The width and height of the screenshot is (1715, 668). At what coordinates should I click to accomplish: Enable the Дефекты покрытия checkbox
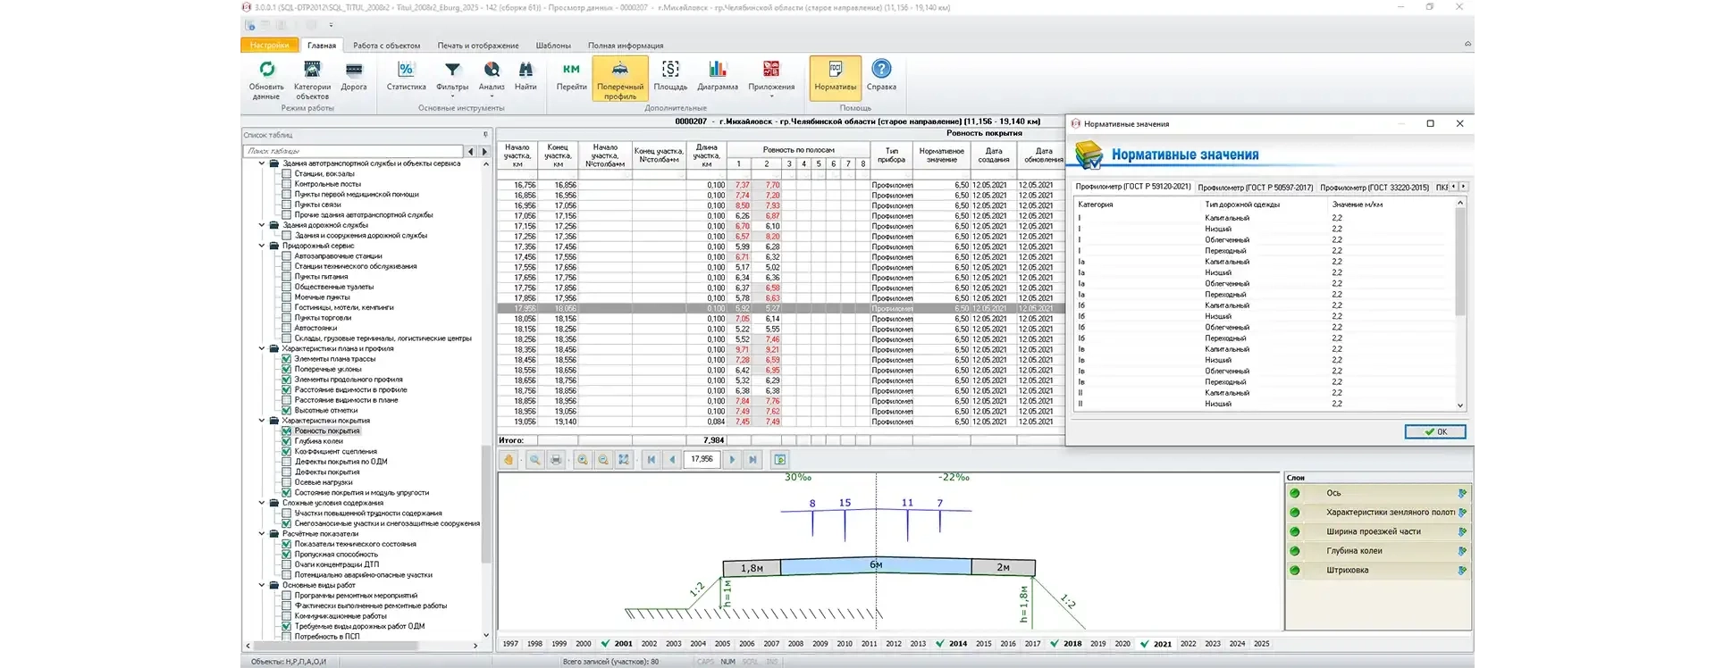tap(287, 472)
